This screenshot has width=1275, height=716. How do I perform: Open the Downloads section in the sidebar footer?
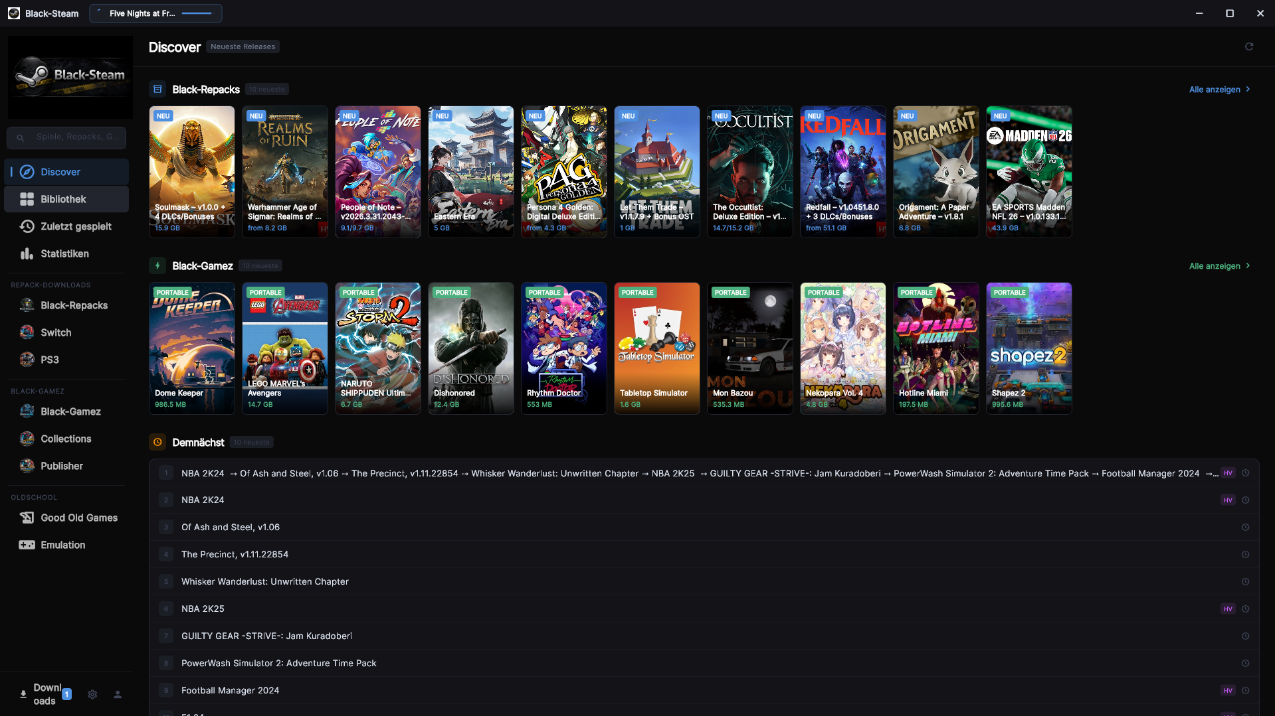coord(45,694)
